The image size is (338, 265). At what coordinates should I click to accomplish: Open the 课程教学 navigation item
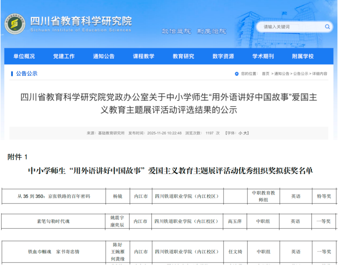pos(143,56)
